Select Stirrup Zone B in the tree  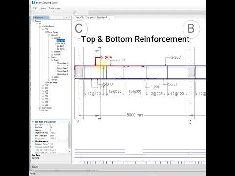[63, 66]
